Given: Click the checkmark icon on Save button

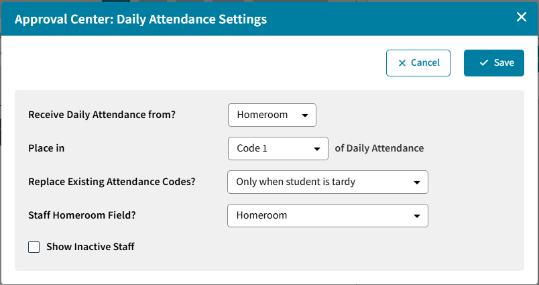Looking at the screenshot, I should [483, 63].
